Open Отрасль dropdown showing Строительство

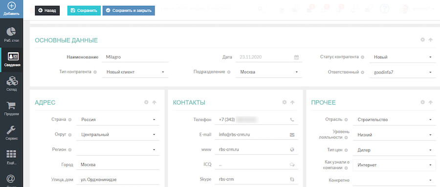(394, 120)
